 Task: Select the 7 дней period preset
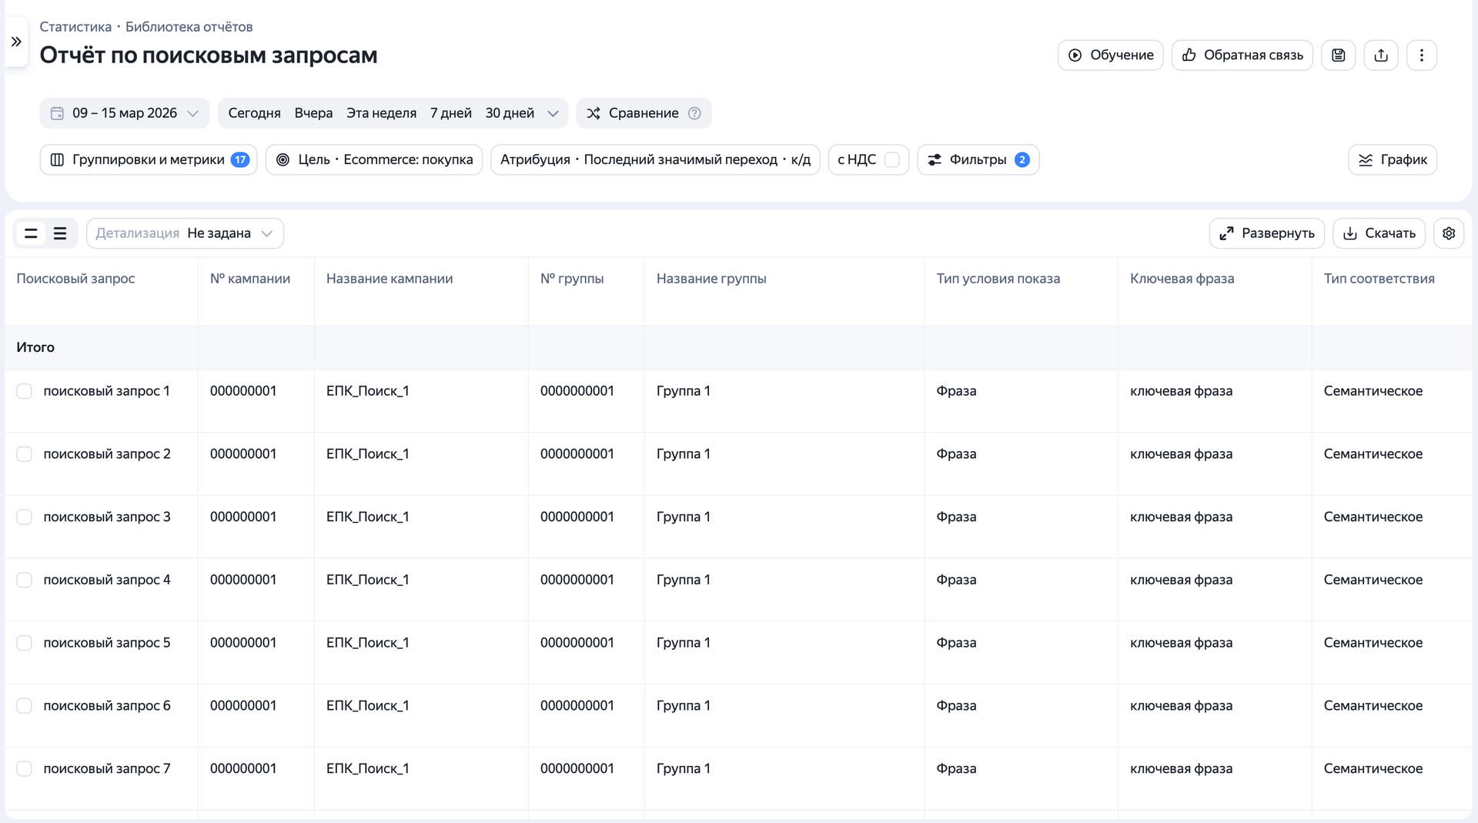point(451,113)
